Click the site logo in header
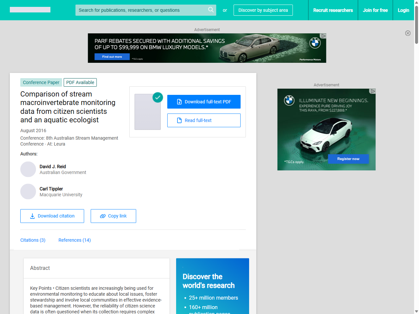The image size is (419, 314). tap(30, 10)
